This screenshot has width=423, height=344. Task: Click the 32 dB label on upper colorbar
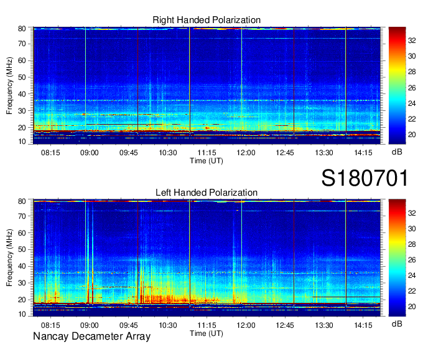[x=412, y=41]
